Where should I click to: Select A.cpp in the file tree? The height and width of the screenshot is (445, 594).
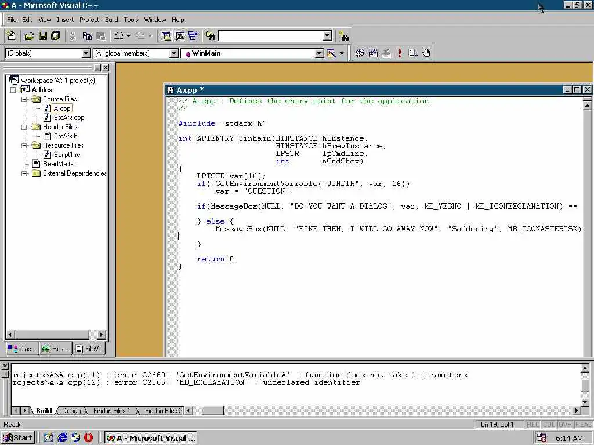[62, 108]
